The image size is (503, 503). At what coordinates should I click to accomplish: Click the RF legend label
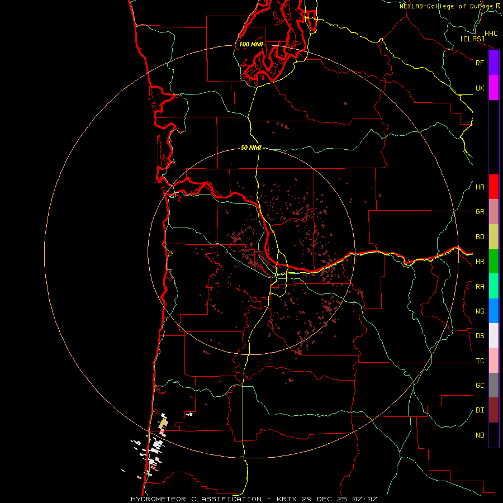click(480, 63)
